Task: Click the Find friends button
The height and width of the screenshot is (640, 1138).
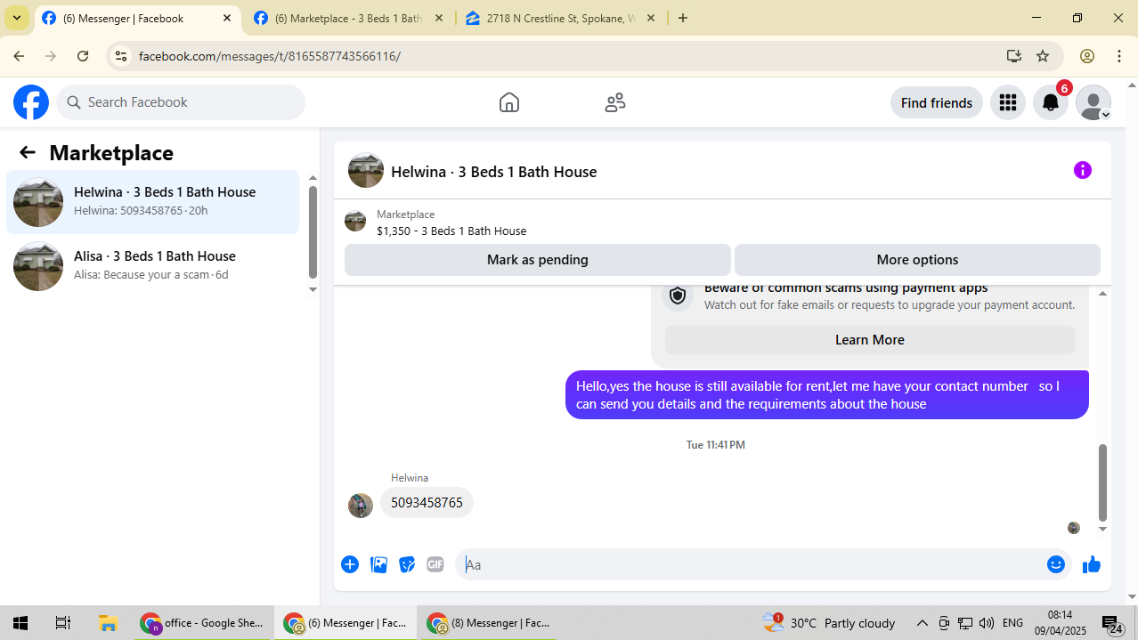Action: (x=937, y=102)
